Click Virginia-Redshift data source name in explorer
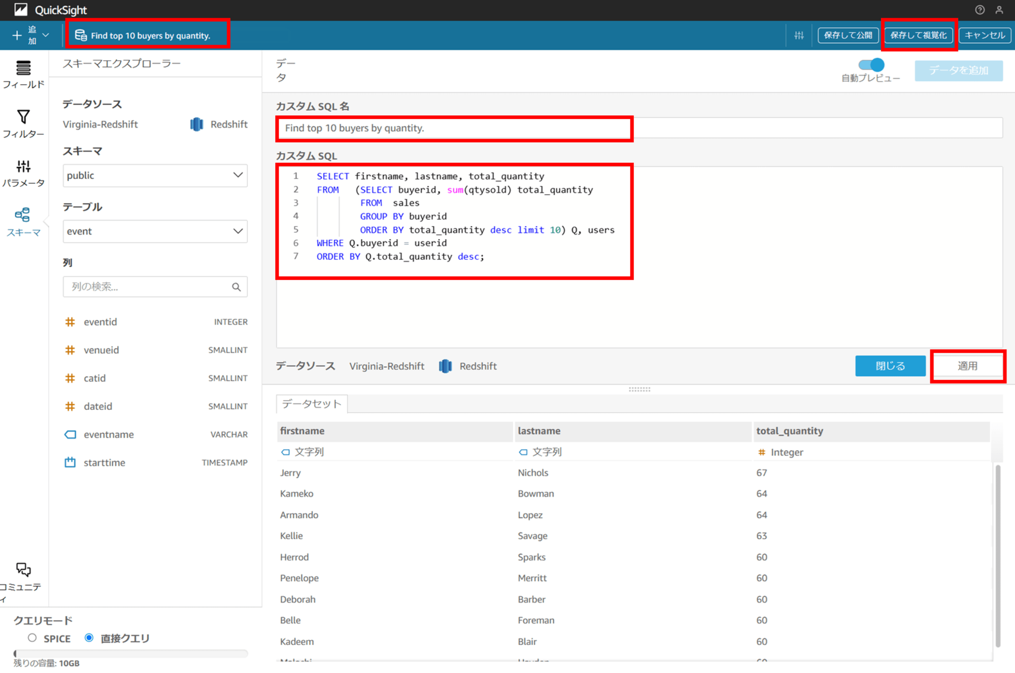The image size is (1015, 673). tap(100, 124)
